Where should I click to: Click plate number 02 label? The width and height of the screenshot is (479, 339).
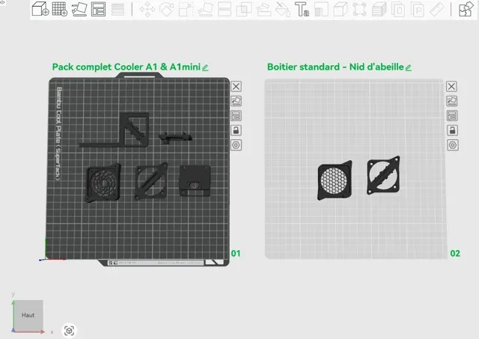click(455, 254)
